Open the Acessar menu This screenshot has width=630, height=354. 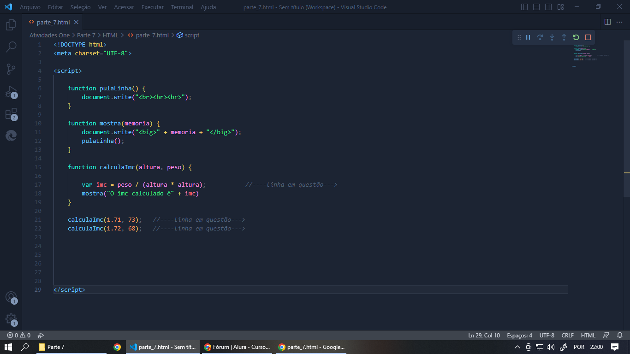pyautogui.click(x=124, y=7)
